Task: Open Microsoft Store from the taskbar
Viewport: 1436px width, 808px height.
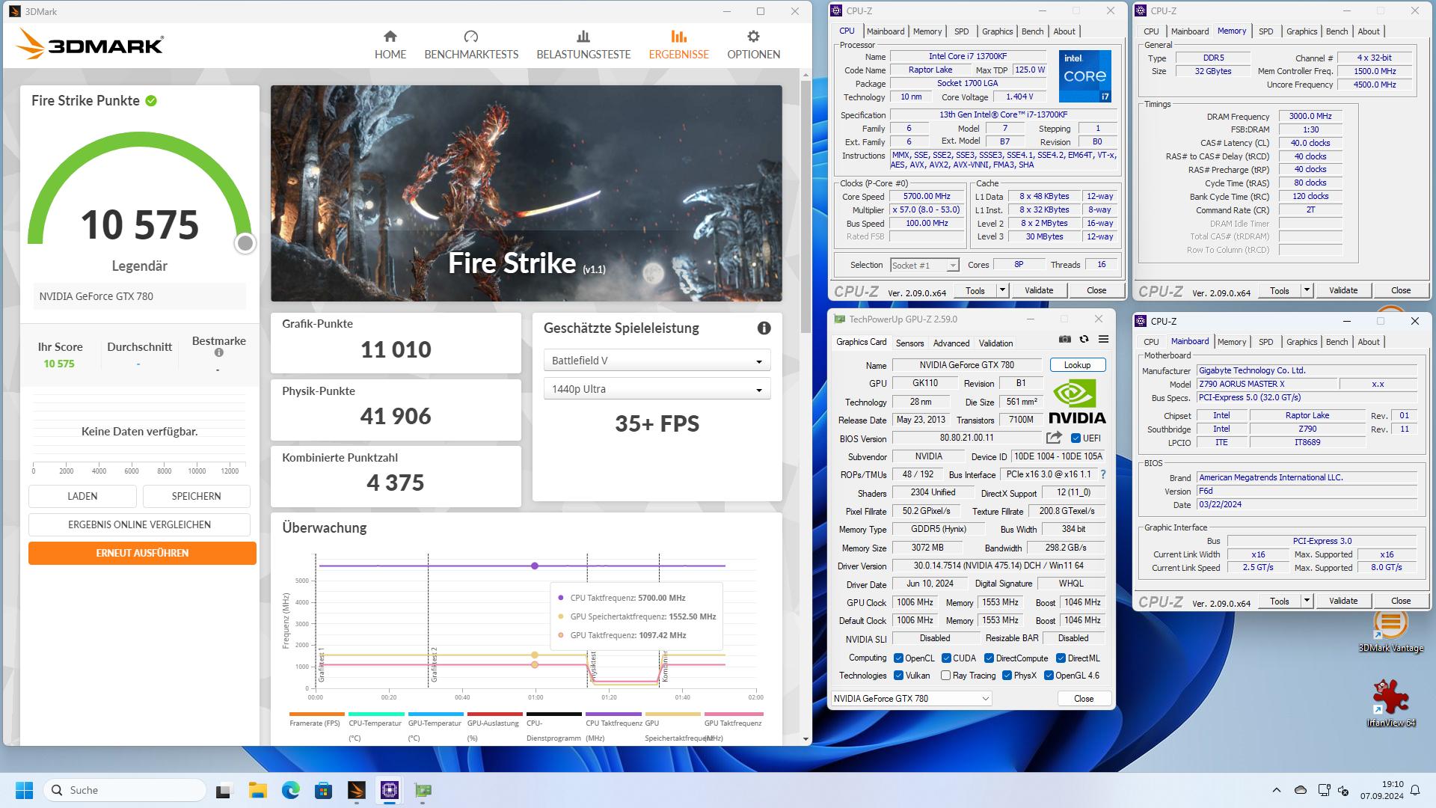Action: point(323,790)
